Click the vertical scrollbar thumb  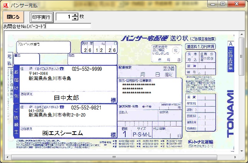pos(242,56)
